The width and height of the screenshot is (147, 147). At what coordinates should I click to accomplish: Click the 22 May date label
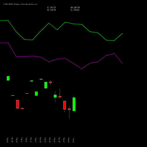[x=50, y=140]
